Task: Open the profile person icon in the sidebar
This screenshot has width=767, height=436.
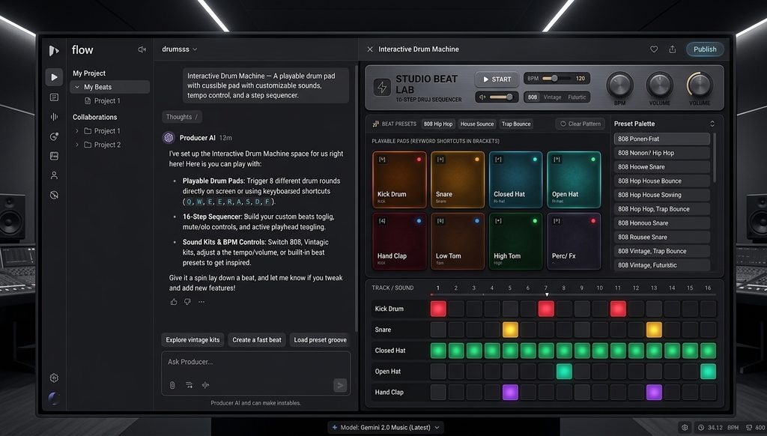Action: 54,175
